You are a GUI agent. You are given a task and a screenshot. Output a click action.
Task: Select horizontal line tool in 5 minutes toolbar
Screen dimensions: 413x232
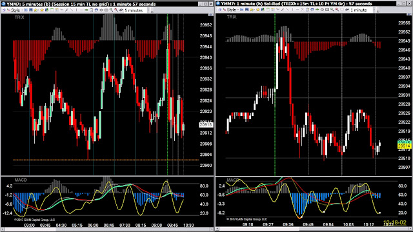[x=81, y=10]
